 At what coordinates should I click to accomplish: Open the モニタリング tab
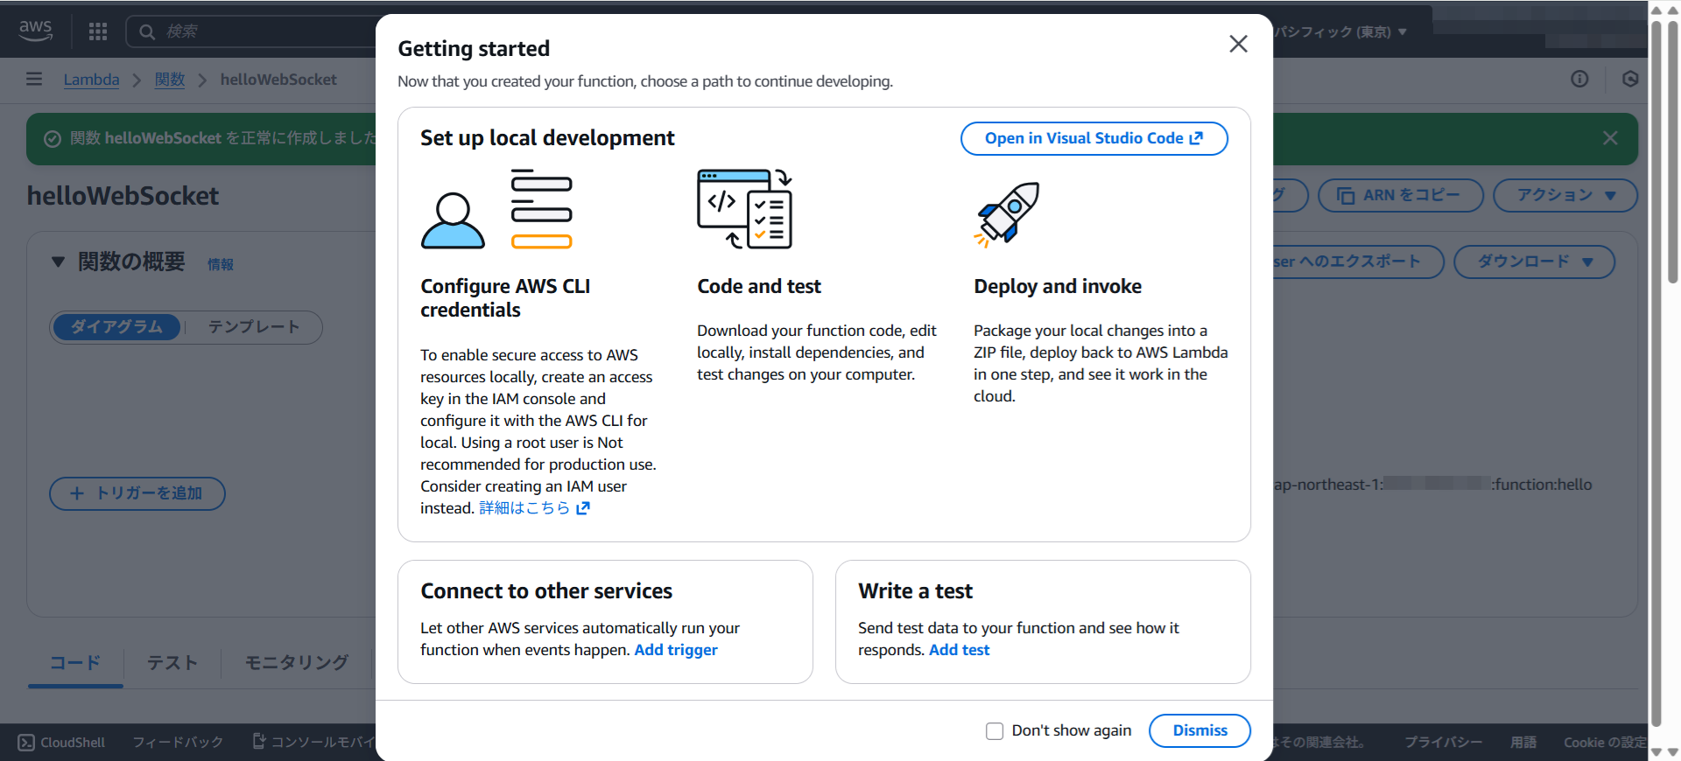296,663
